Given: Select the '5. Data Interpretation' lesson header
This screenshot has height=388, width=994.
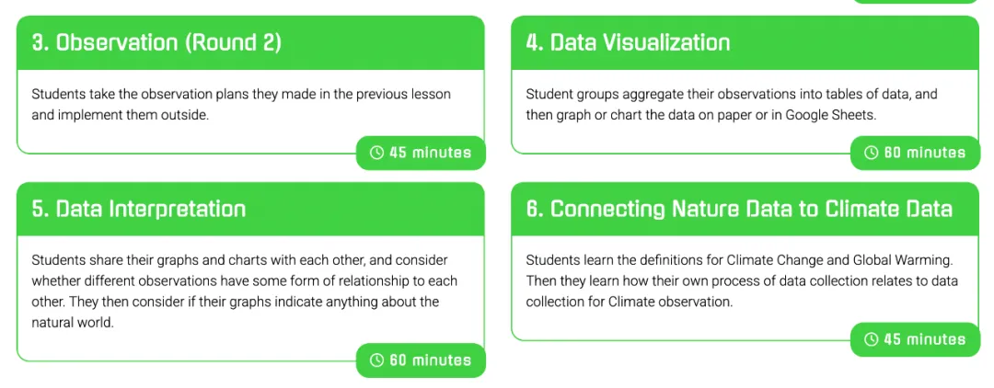Looking at the screenshot, I should tap(250, 209).
